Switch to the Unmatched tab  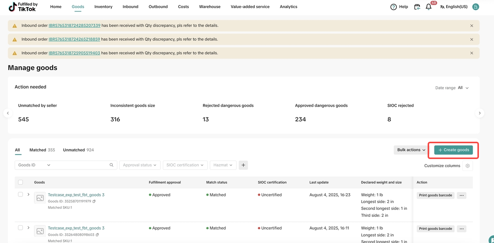tap(74, 150)
